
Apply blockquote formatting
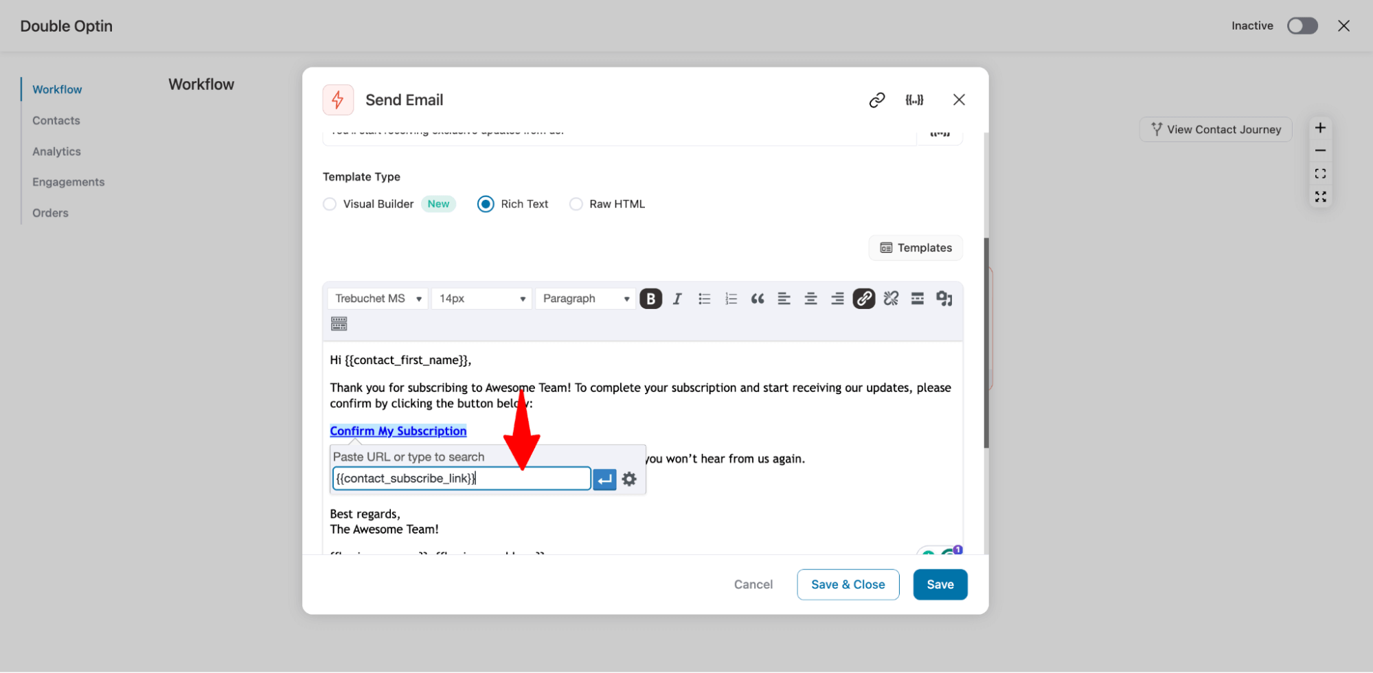coord(758,299)
